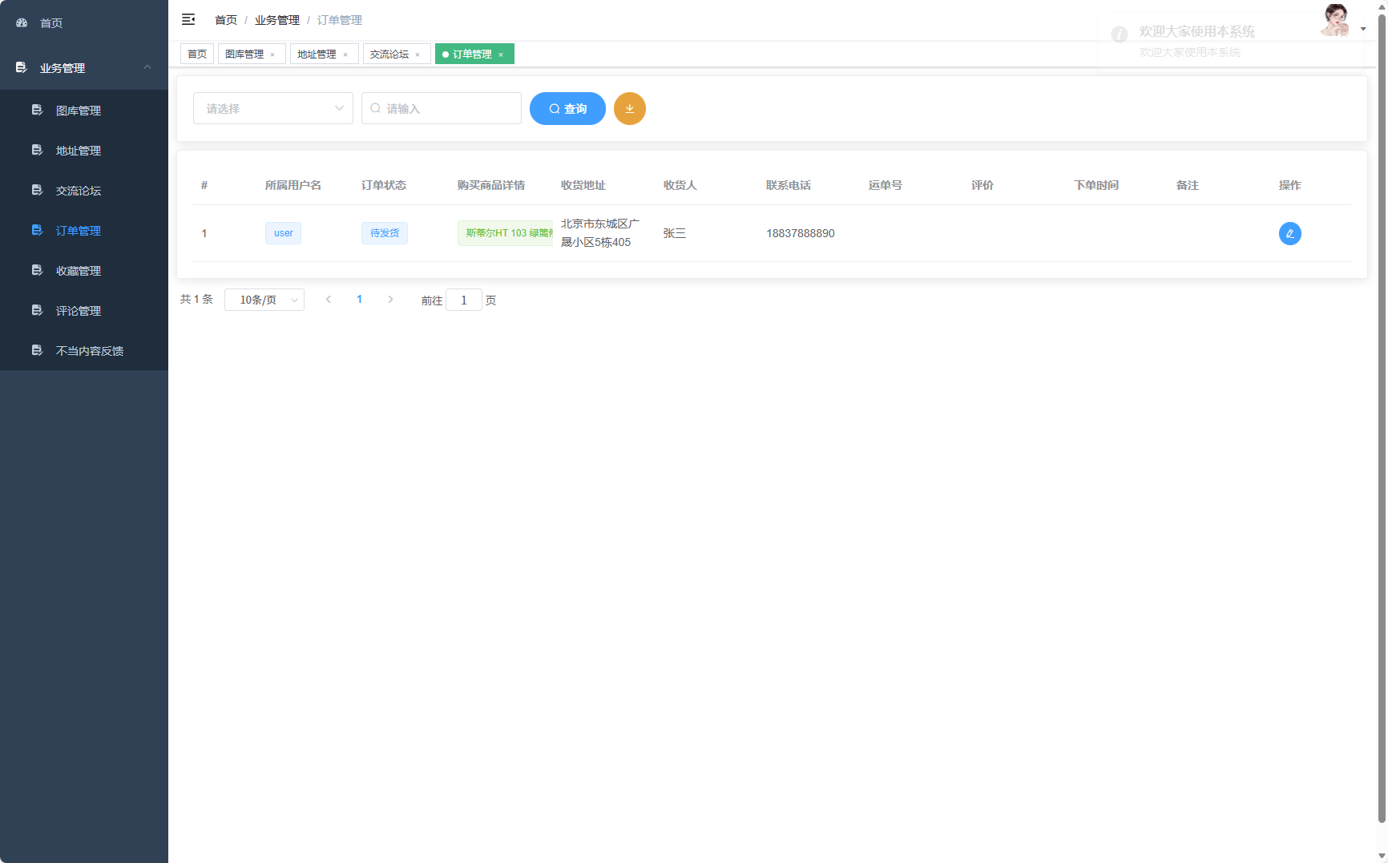Close the 图库管理 tab
This screenshot has height=863, width=1388.
(x=272, y=54)
